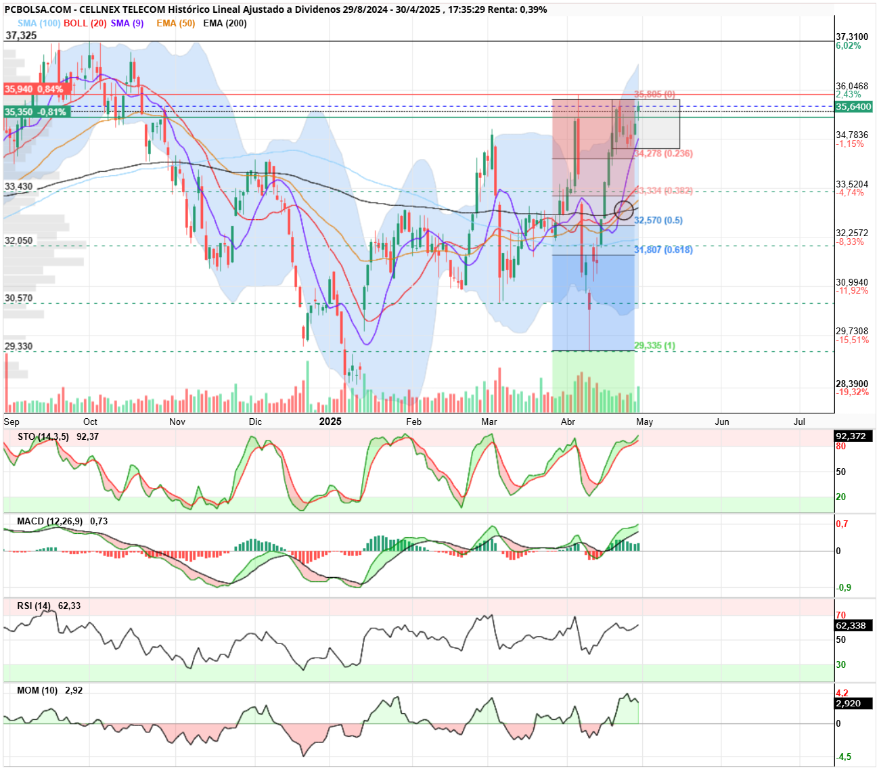Select the SMA (9) legend label
The width and height of the screenshot is (879, 770).
[x=127, y=23]
